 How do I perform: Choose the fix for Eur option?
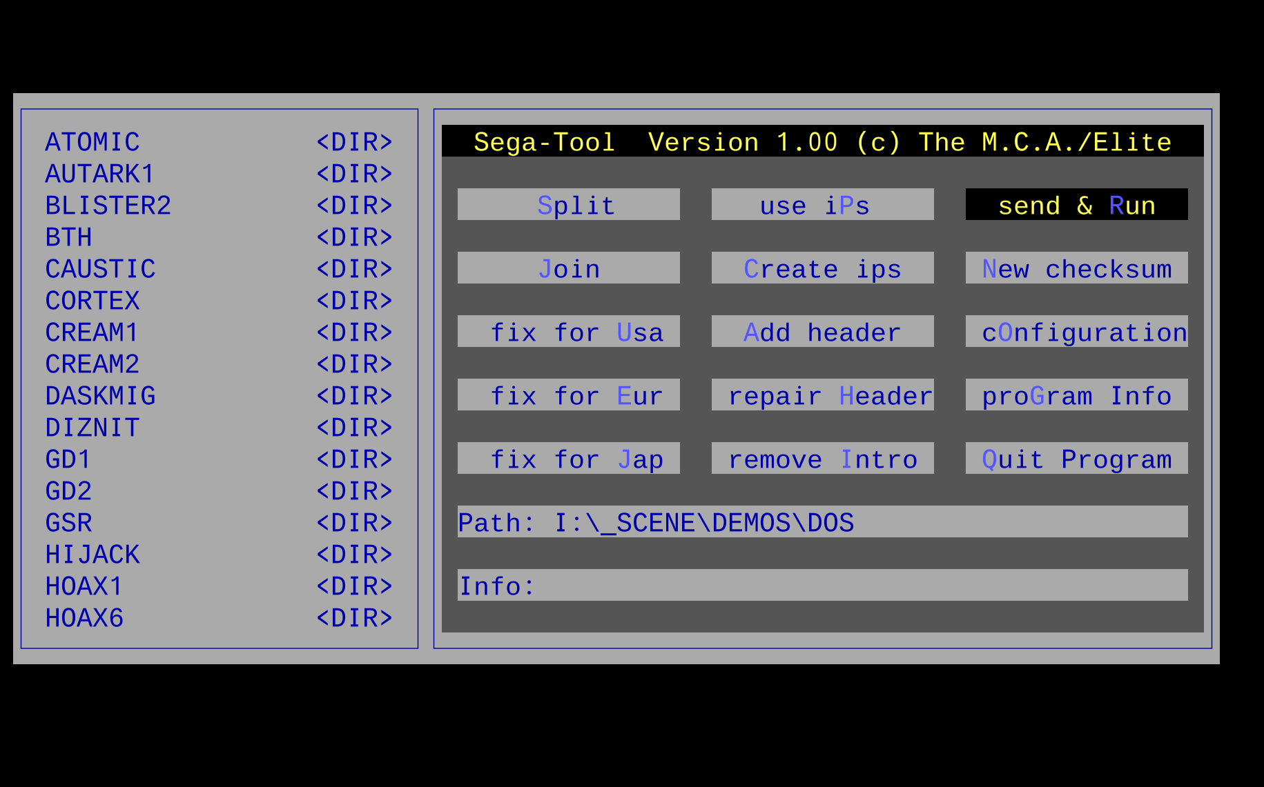click(568, 395)
